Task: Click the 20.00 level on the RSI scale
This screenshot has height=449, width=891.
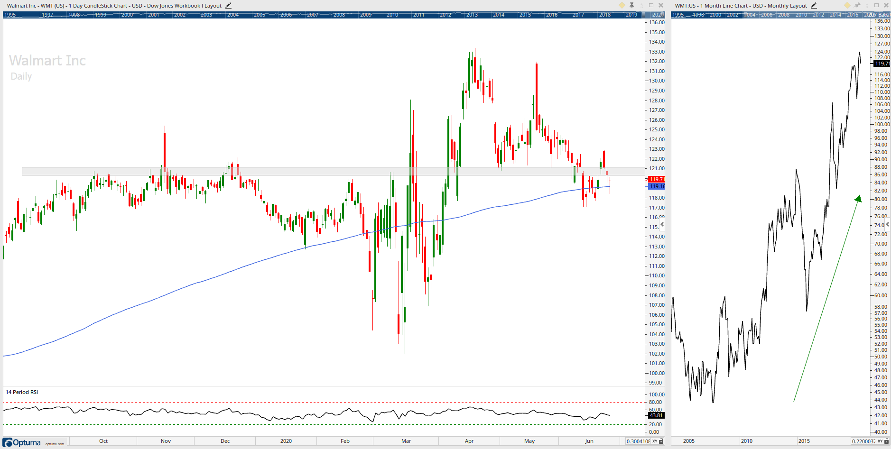Action: pos(656,424)
